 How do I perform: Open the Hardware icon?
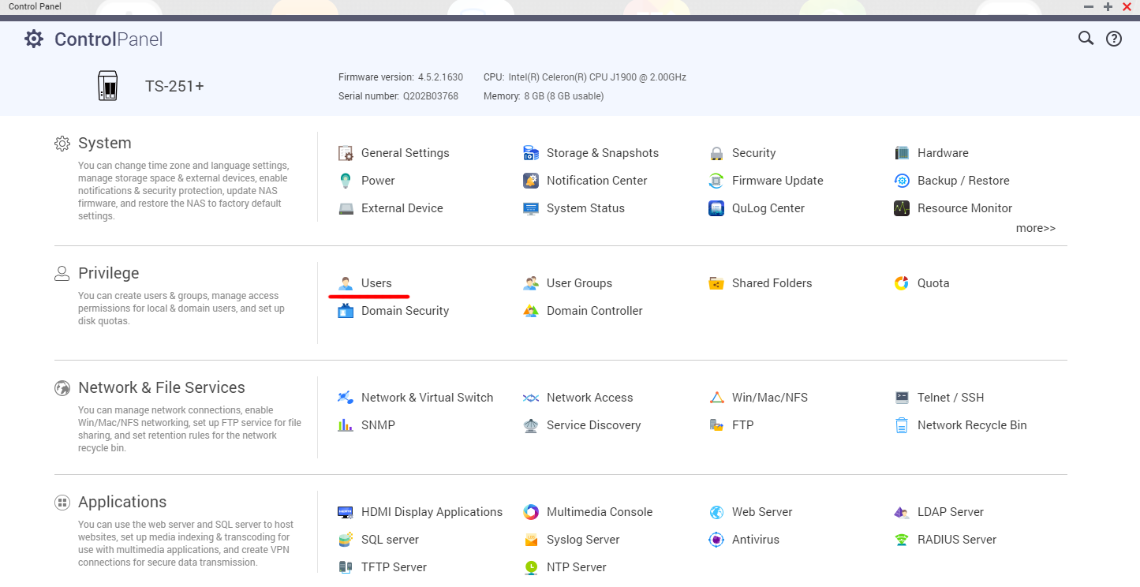click(x=902, y=153)
